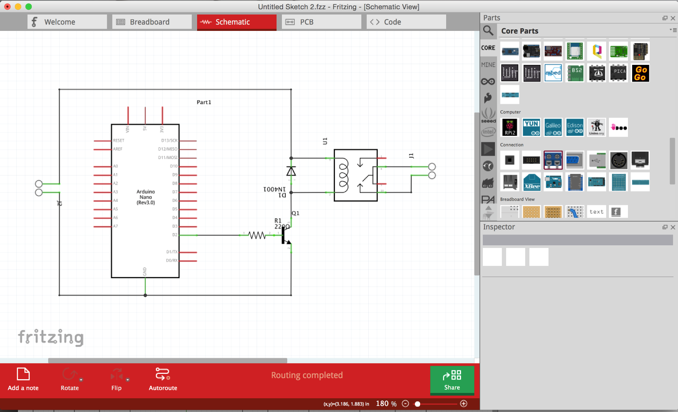This screenshot has width=678, height=412.
Task: Open the Core Parts bin options menu
Action: point(673,30)
